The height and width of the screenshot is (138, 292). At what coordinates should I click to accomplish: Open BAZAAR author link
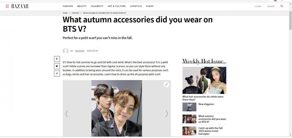click(80, 51)
